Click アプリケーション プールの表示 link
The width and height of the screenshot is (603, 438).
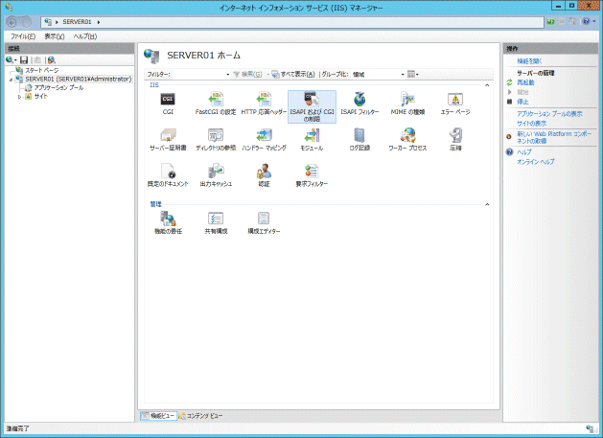pyautogui.click(x=549, y=114)
